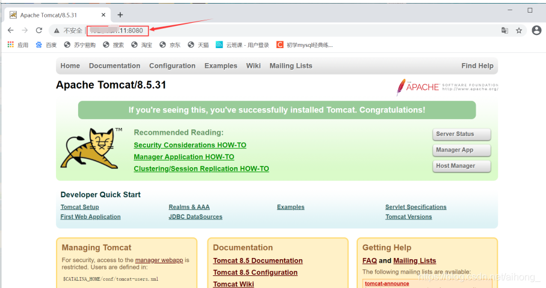This screenshot has width=546, height=288.
Task: Click the Apache Tomcat/8.5.31 page heading
Action: [x=111, y=85]
